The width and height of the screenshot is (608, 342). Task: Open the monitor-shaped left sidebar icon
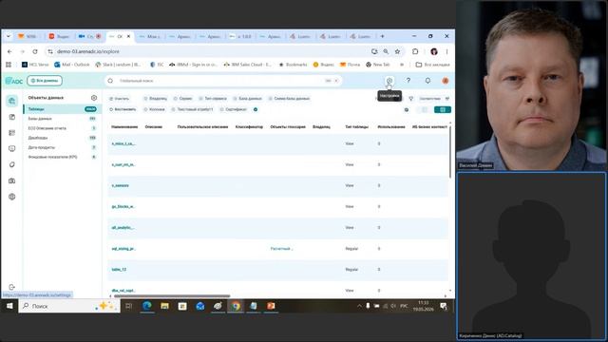pyautogui.click(x=12, y=148)
